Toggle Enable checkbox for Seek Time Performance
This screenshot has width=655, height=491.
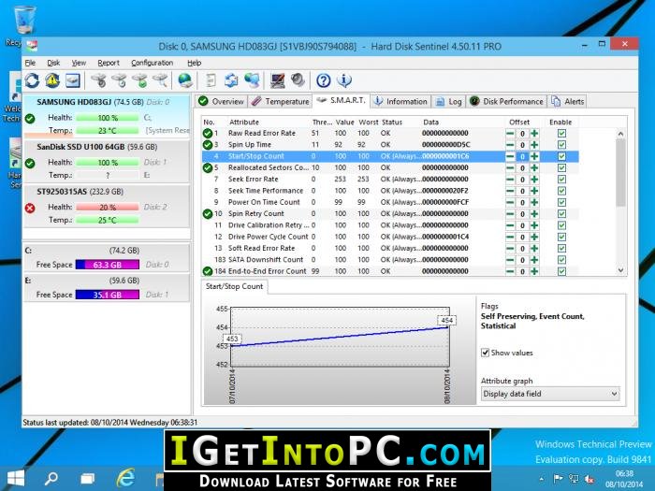[561, 191]
